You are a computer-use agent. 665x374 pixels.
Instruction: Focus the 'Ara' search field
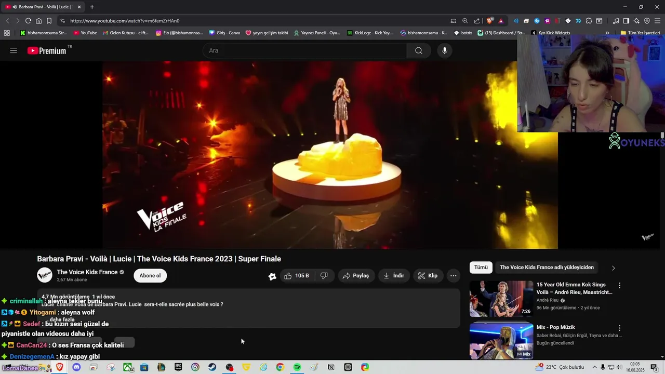pyautogui.click(x=305, y=50)
